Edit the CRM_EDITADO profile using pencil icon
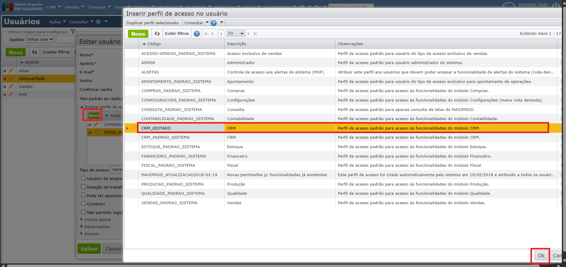The height and width of the screenshot is (267, 566). pyautogui.click(x=133, y=128)
